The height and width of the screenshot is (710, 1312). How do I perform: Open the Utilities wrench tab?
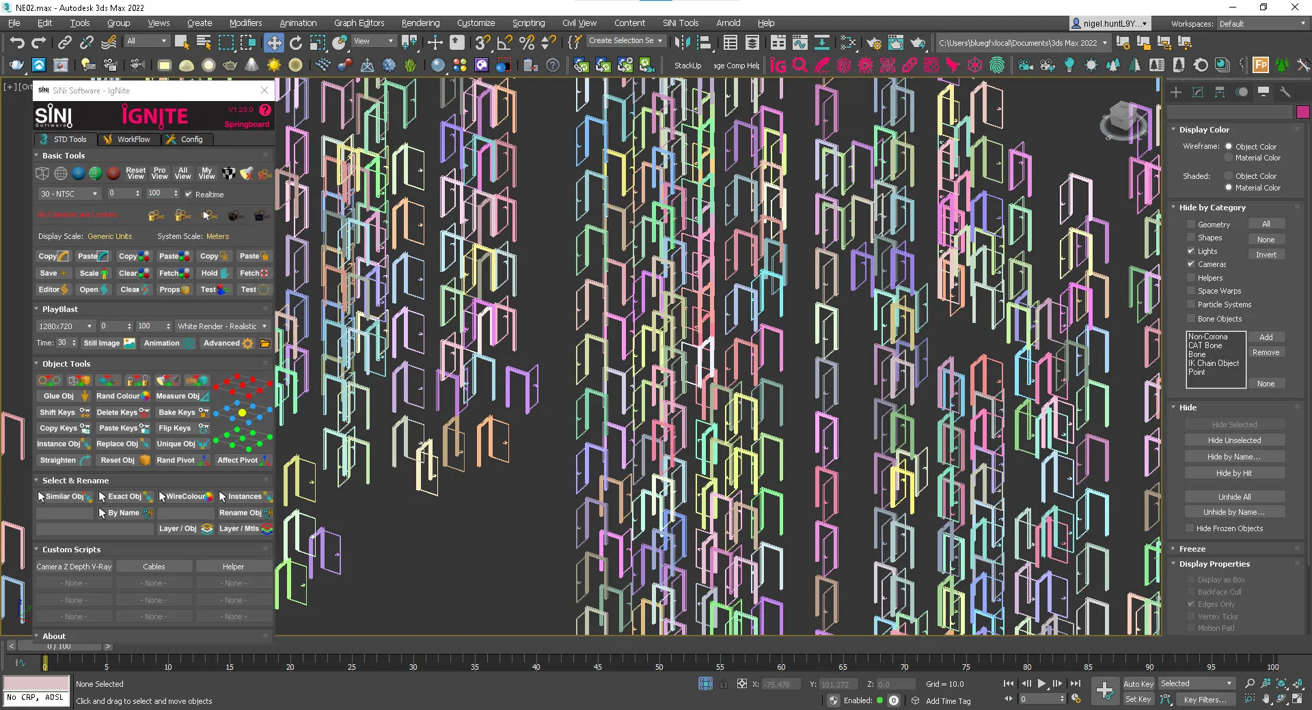point(1285,92)
